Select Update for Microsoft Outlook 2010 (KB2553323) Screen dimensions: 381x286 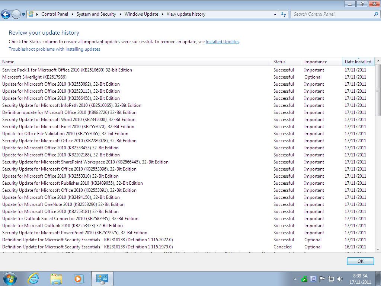pyautogui.click(x=187, y=225)
